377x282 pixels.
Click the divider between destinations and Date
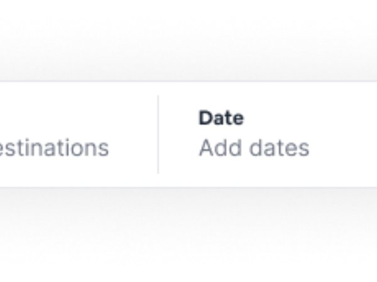[x=158, y=134]
